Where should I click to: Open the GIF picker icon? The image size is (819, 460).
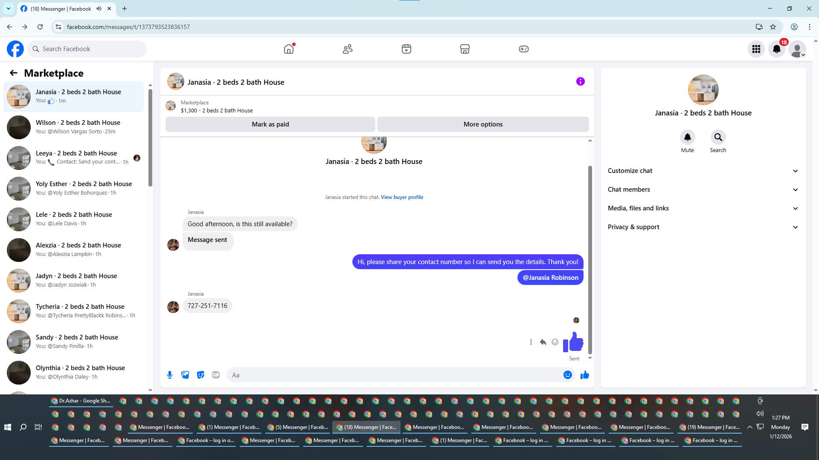(216, 375)
